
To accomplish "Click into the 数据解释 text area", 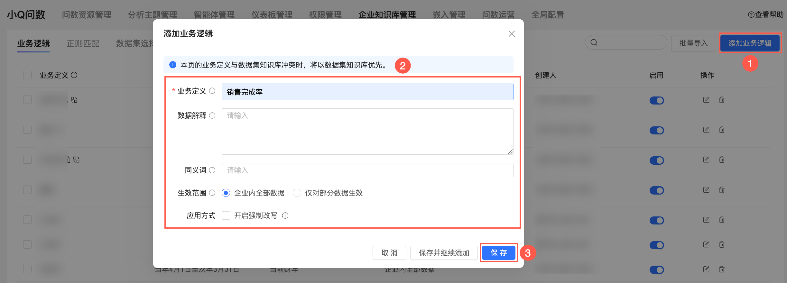I will tap(367, 132).
